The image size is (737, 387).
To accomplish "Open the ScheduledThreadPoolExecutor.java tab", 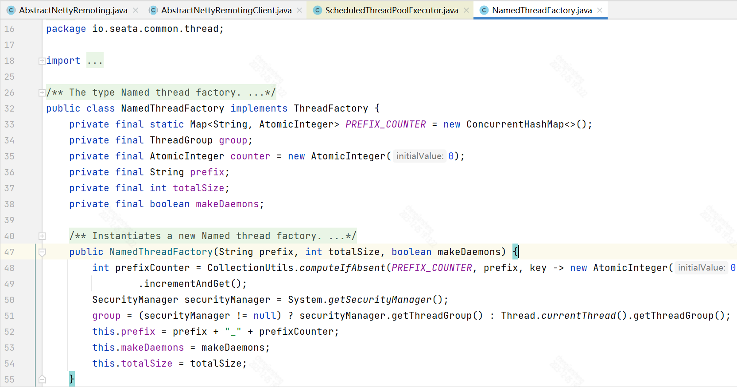I will click(x=392, y=10).
